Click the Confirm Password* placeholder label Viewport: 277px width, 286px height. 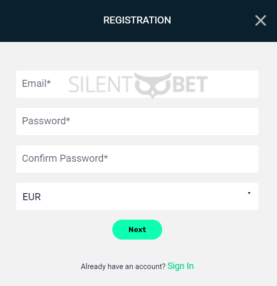click(x=65, y=158)
